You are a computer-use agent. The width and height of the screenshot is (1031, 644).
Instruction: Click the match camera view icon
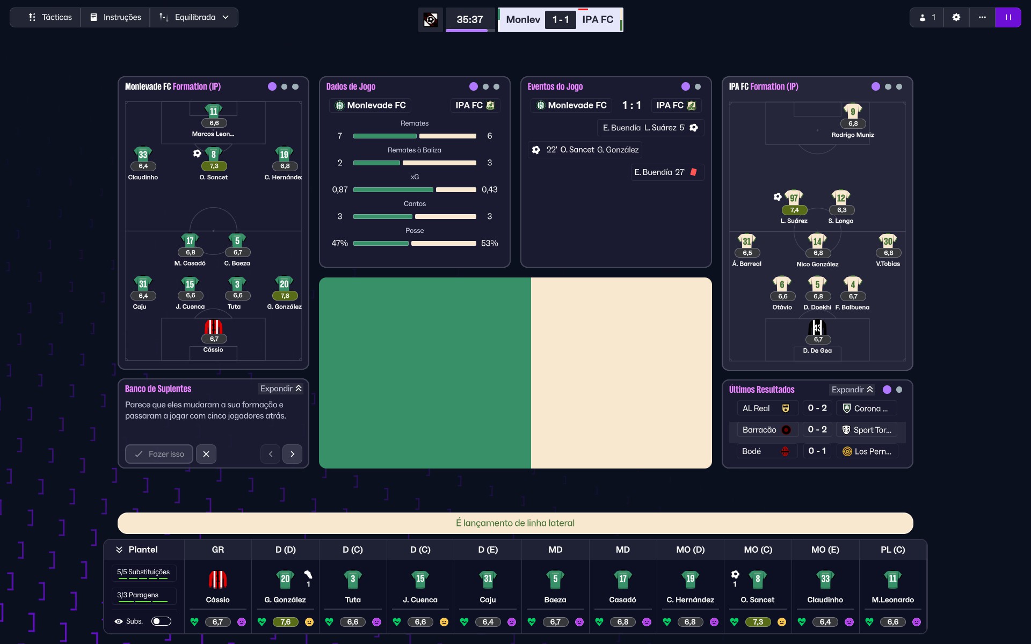click(x=431, y=20)
